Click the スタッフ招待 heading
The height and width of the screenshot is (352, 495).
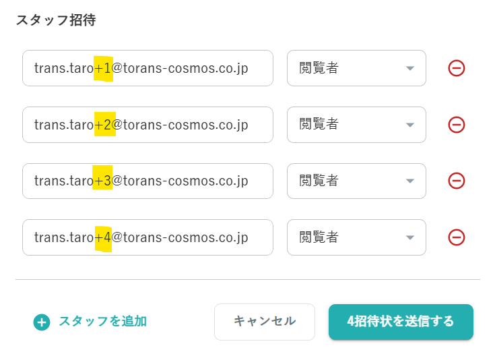(x=56, y=20)
